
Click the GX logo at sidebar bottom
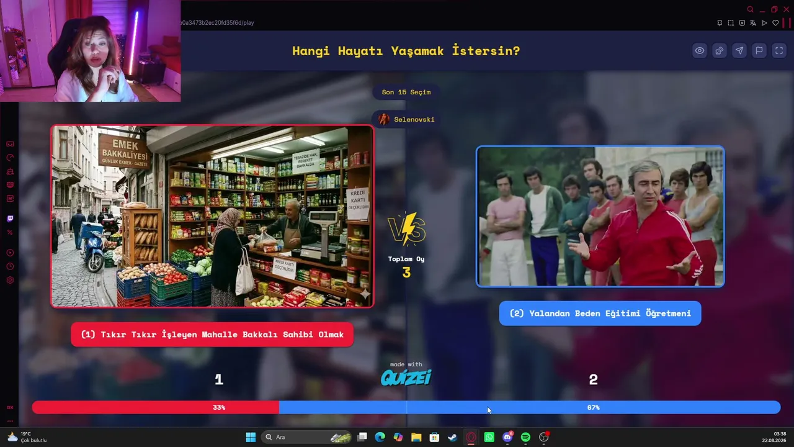(x=10, y=407)
